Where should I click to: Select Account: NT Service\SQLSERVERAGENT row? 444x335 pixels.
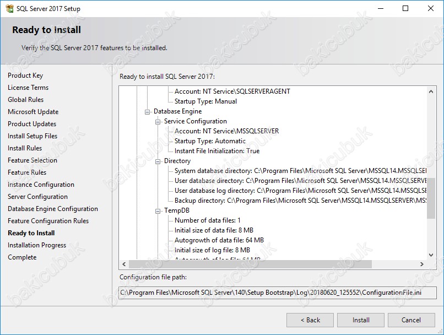coord(232,91)
